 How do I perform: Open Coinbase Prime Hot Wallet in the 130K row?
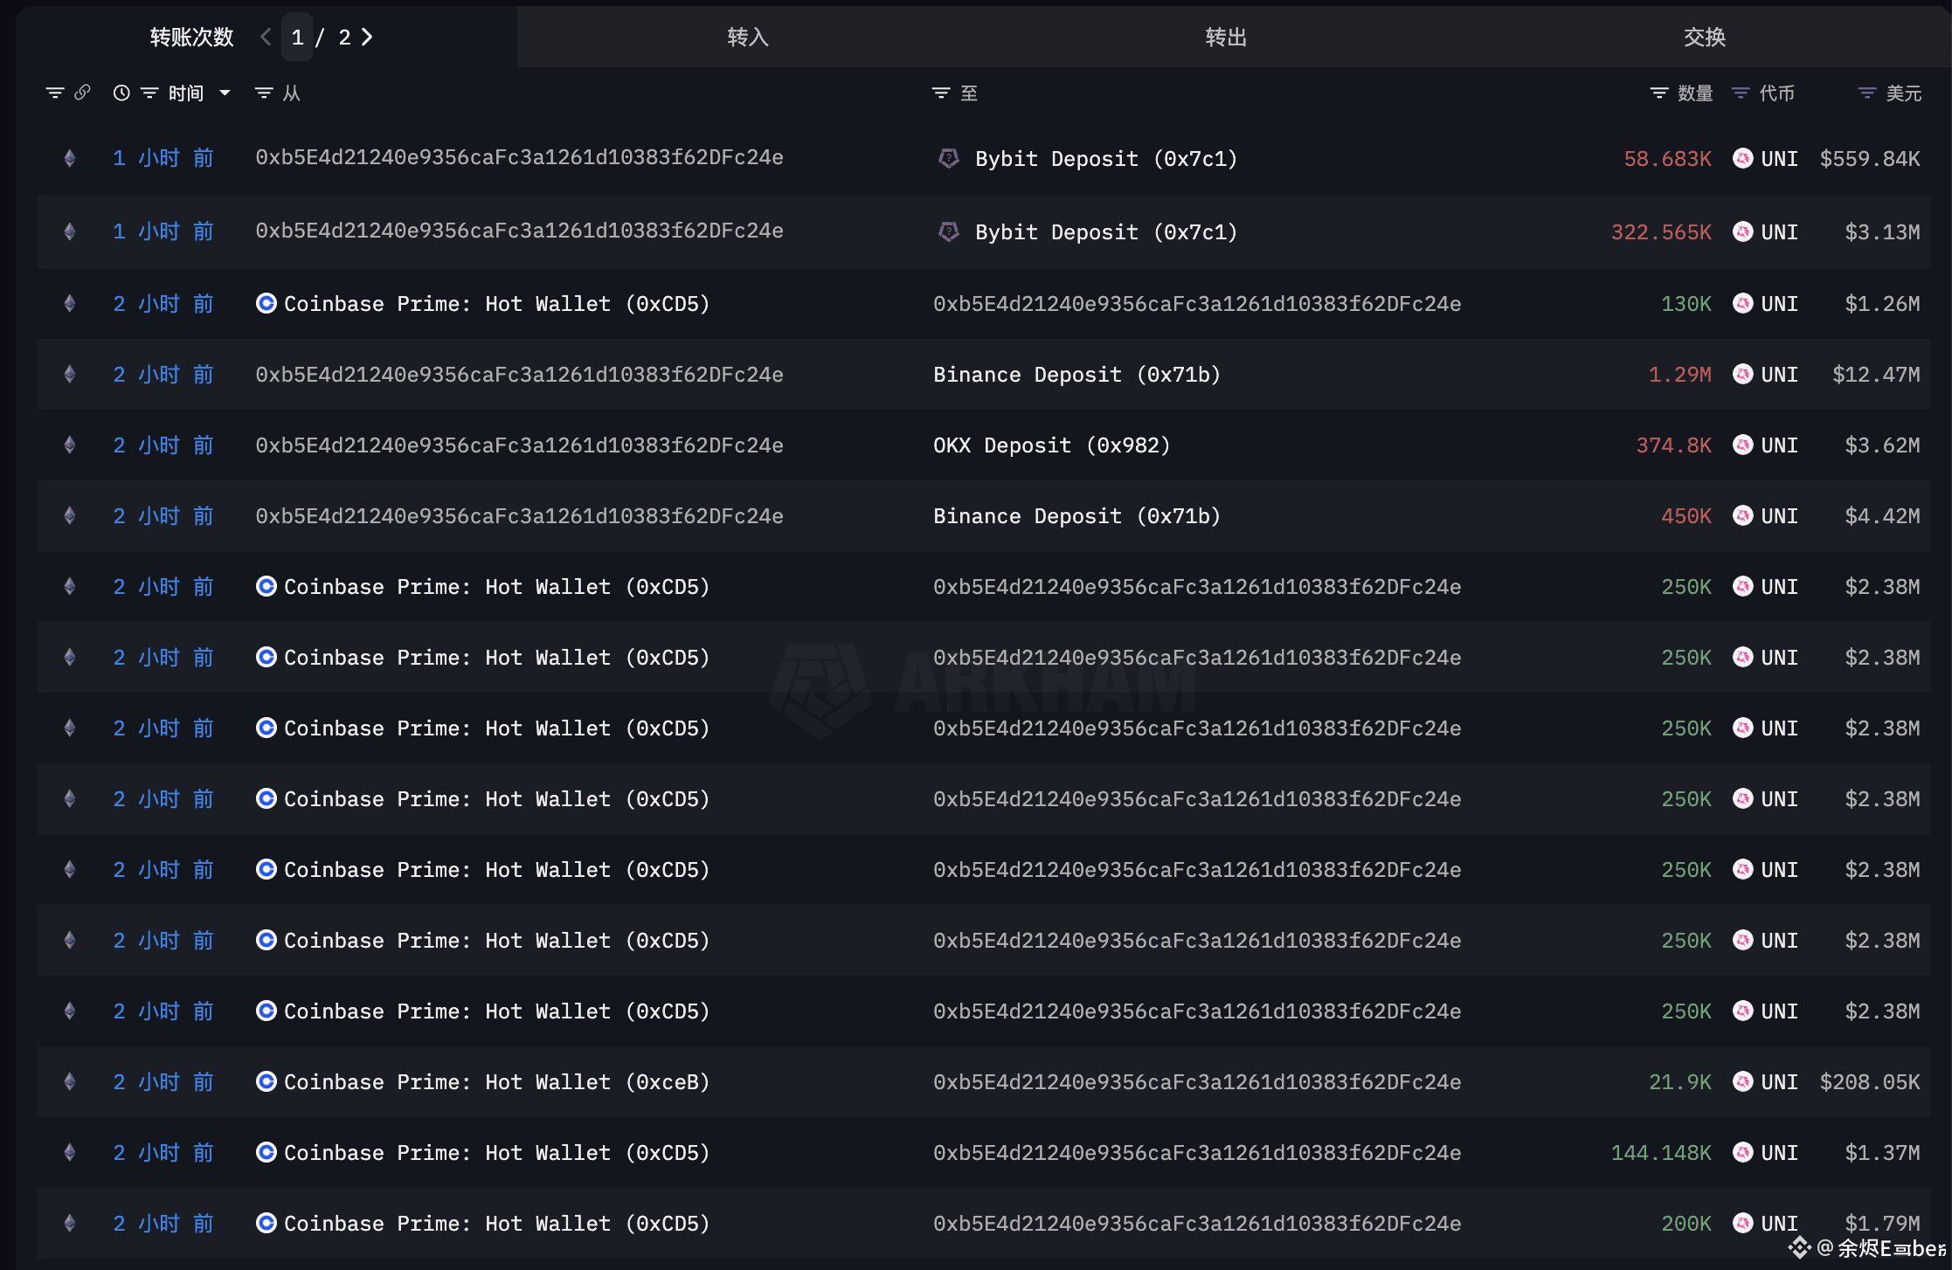(x=496, y=304)
